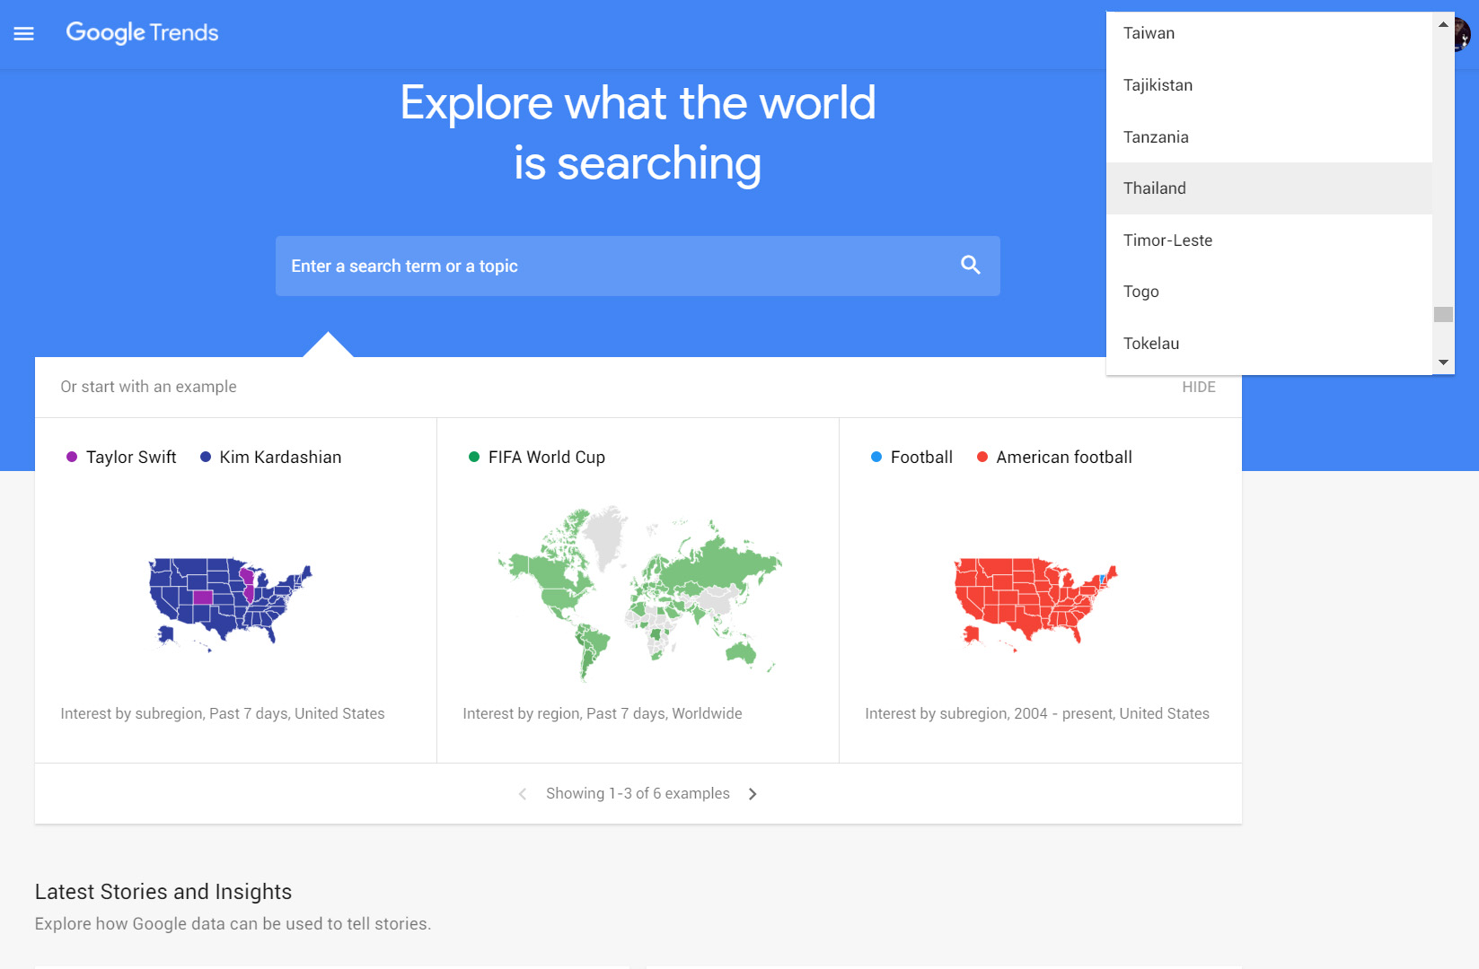Choose Togo in the country dropdown

pyautogui.click(x=1140, y=292)
